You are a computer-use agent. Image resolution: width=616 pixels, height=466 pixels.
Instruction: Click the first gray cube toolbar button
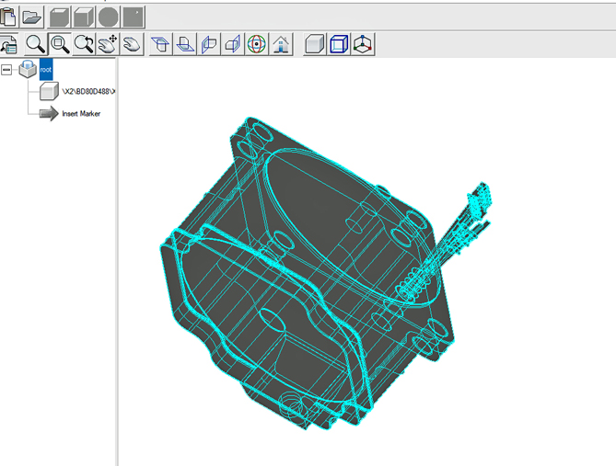(60, 17)
